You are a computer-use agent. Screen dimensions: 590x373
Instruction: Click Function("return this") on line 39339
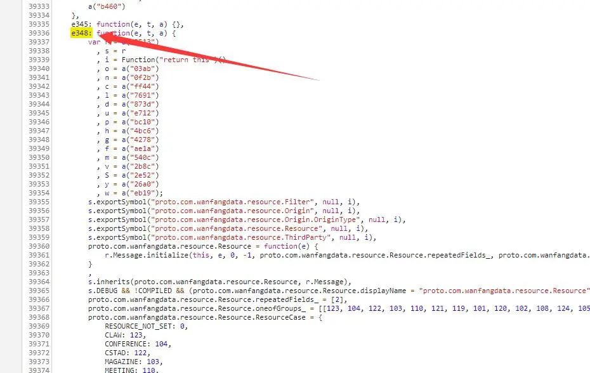173,60
